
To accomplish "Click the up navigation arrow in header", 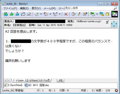I will 114,21.
